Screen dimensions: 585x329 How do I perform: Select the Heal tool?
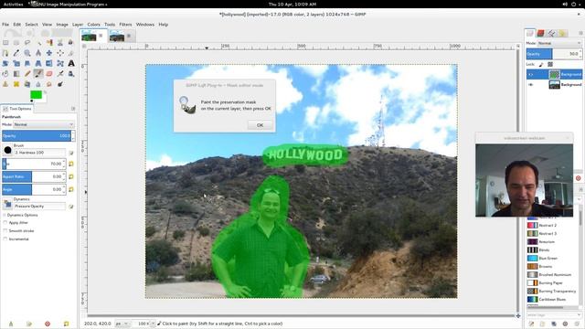pos(16,84)
